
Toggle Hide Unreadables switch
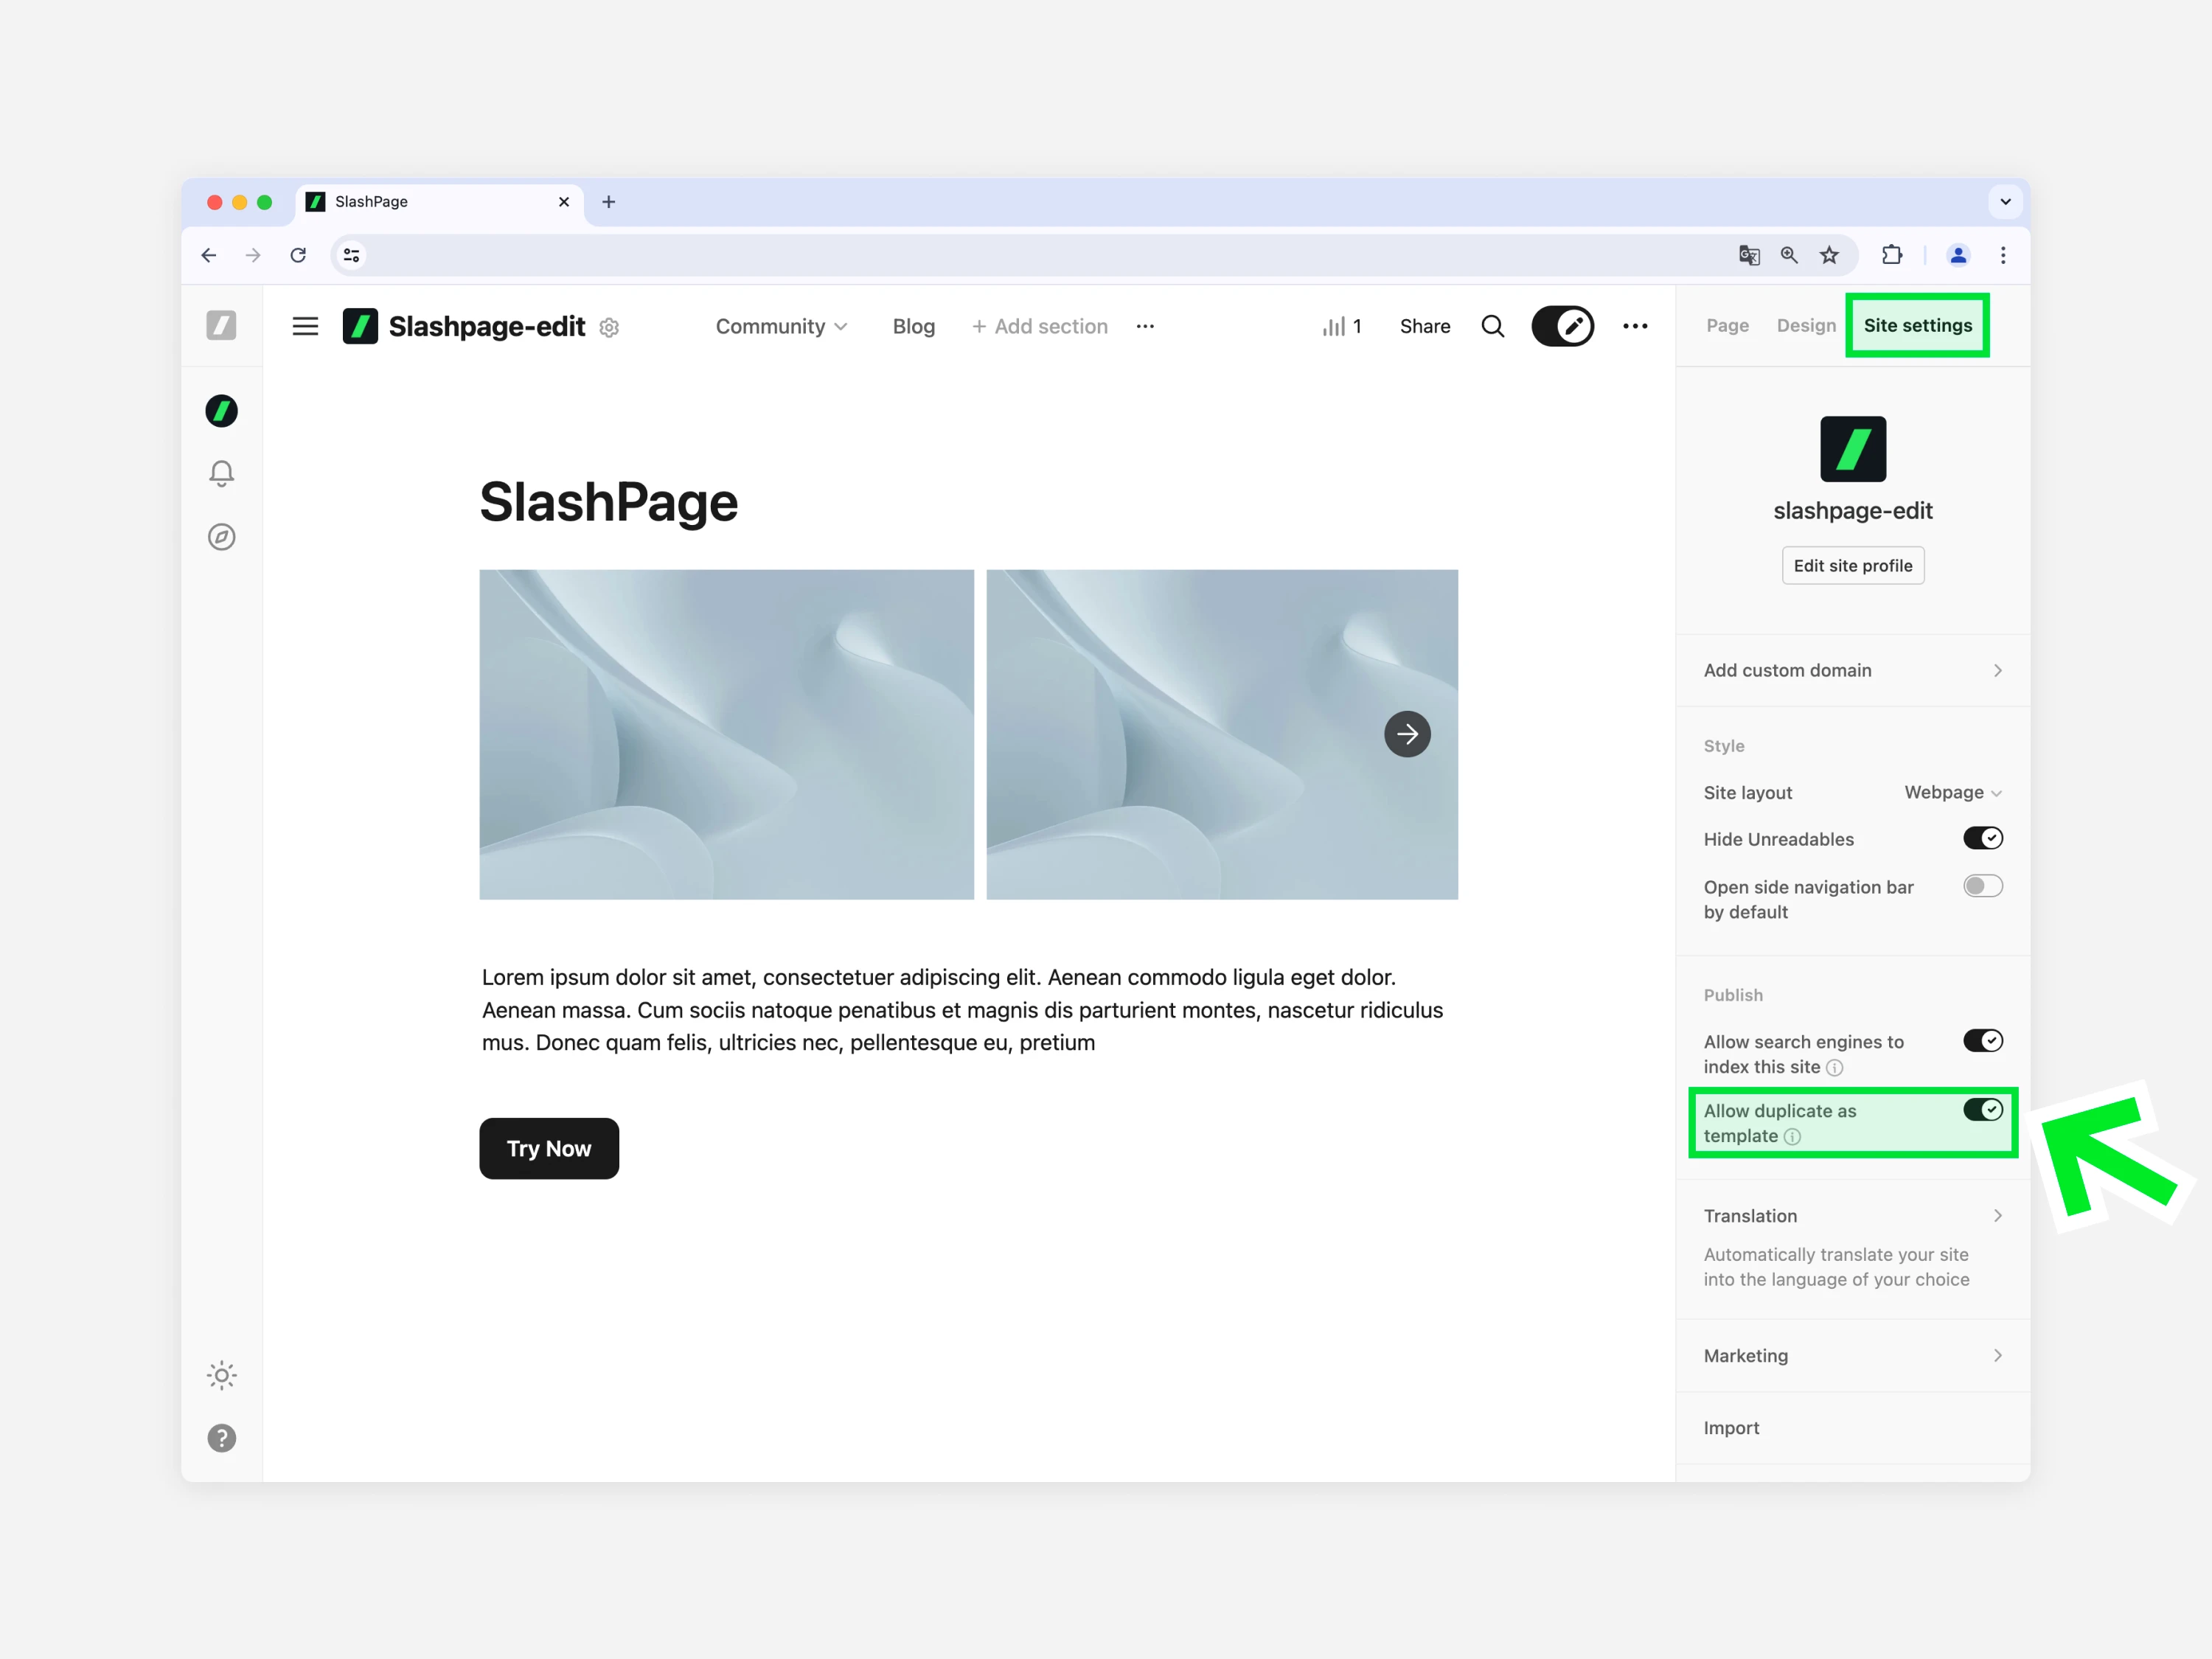click(x=1982, y=838)
